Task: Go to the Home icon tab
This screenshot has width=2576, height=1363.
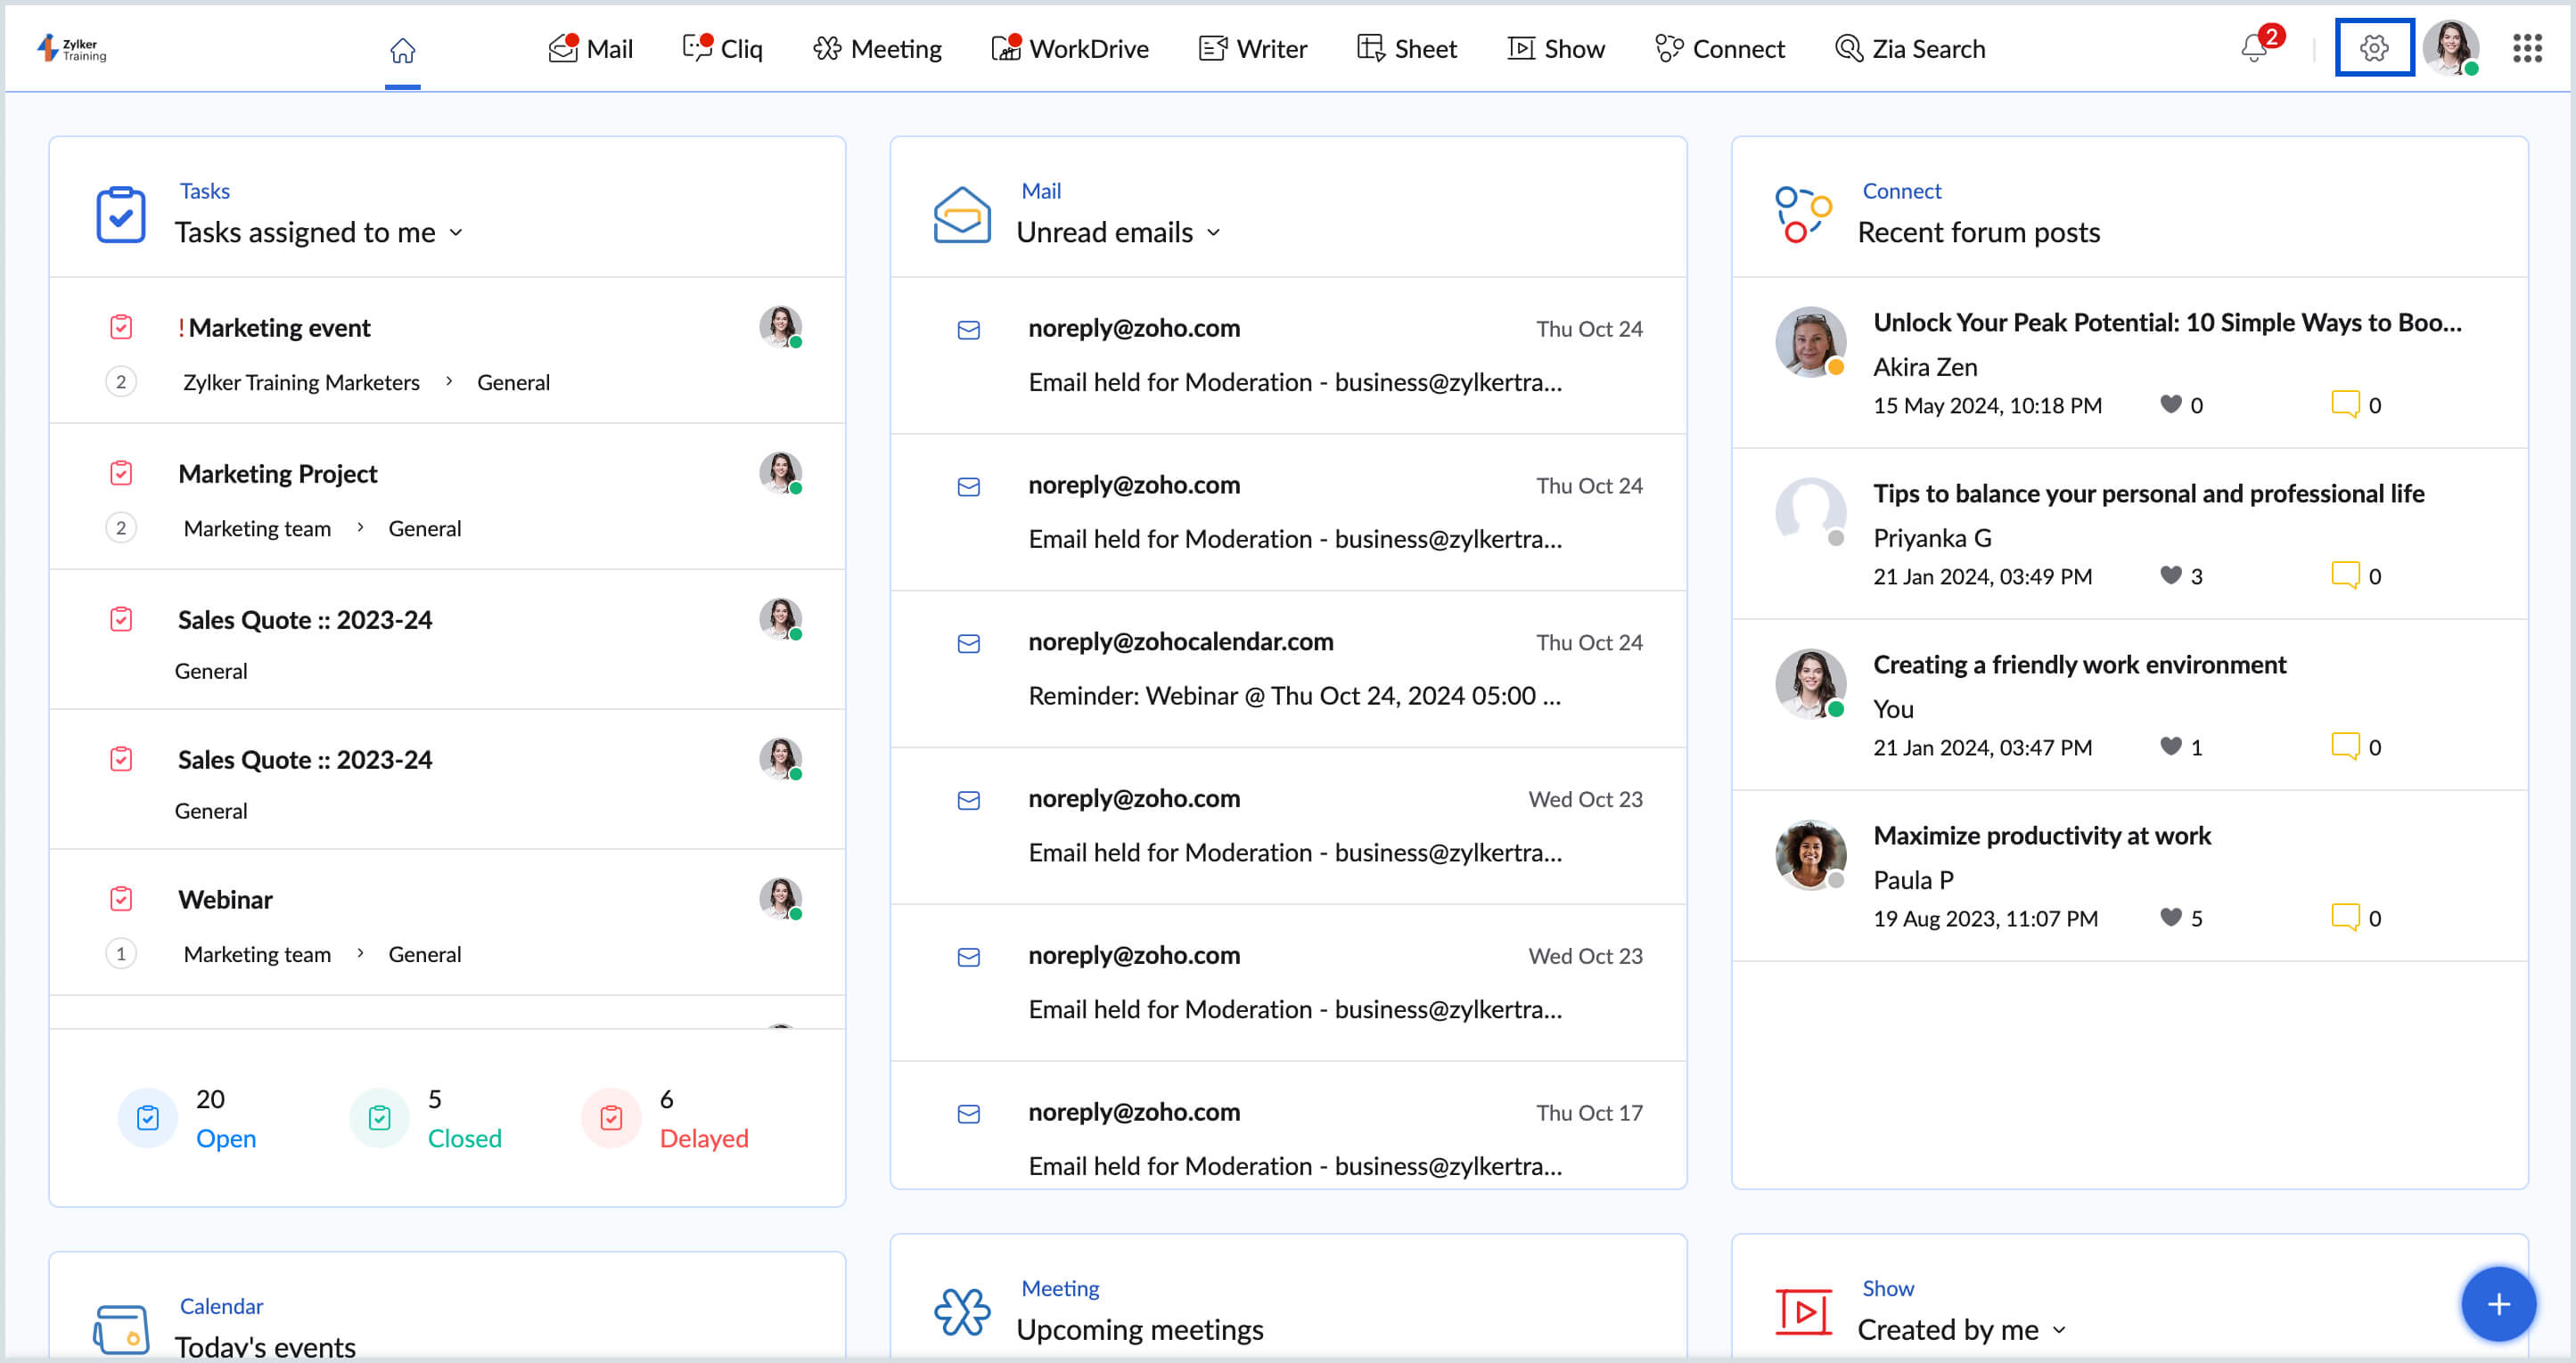Action: 402,49
